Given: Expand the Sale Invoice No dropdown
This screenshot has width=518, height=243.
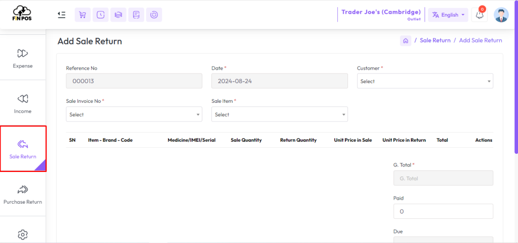Looking at the screenshot, I should pos(134,114).
